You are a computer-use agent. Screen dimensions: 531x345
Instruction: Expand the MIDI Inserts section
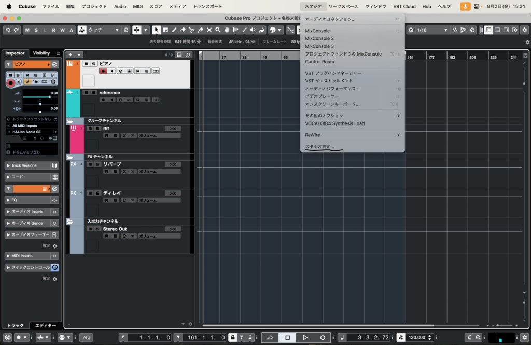click(x=9, y=256)
